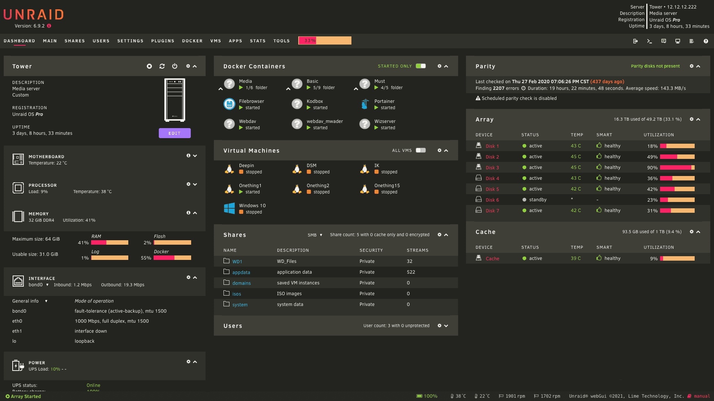Open the Plugins menu tab
The width and height of the screenshot is (714, 401).
(x=163, y=41)
